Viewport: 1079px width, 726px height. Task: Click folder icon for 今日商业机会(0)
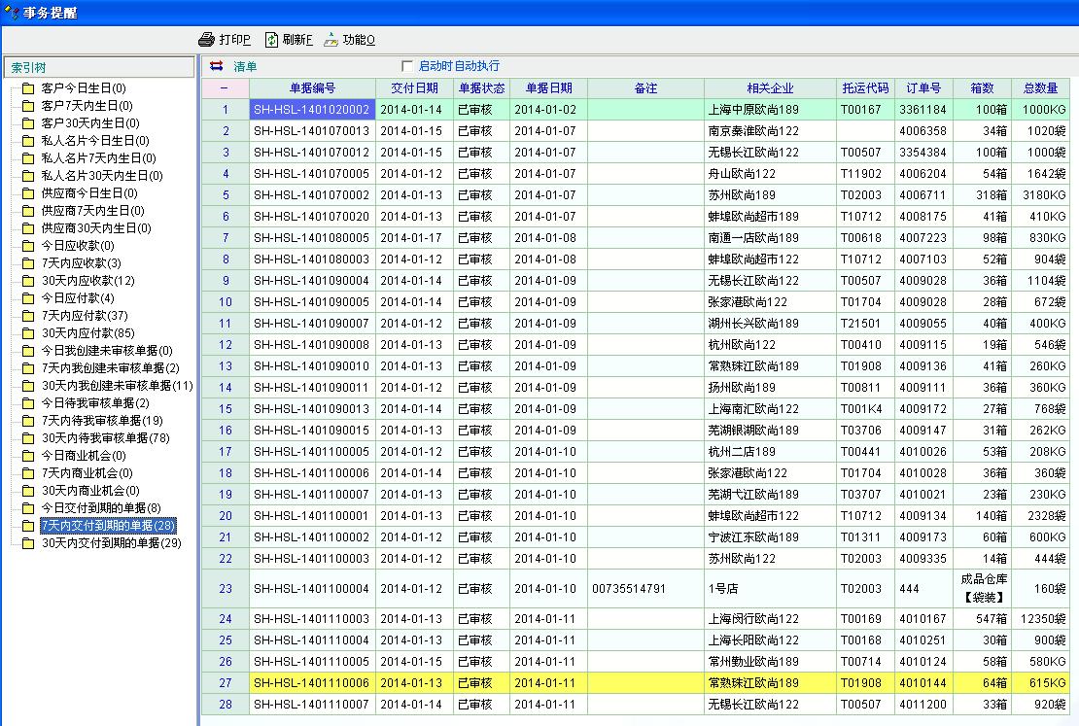tap(28, 456)
